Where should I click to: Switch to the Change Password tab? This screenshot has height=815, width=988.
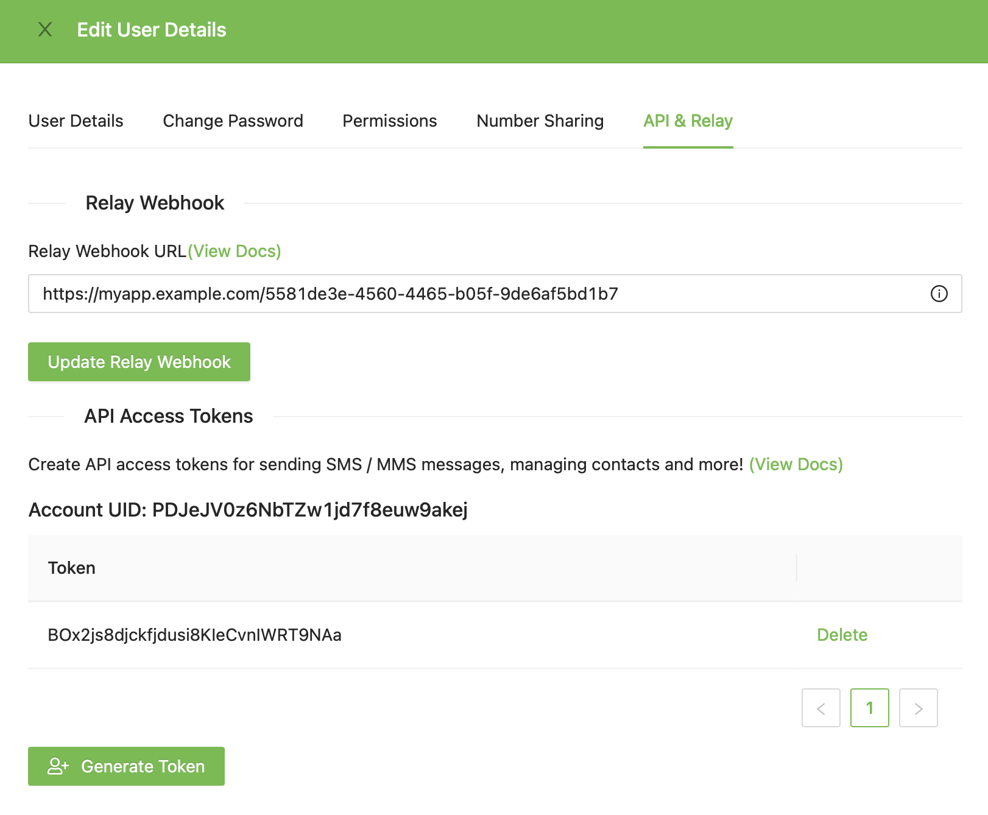click(233, 121)
